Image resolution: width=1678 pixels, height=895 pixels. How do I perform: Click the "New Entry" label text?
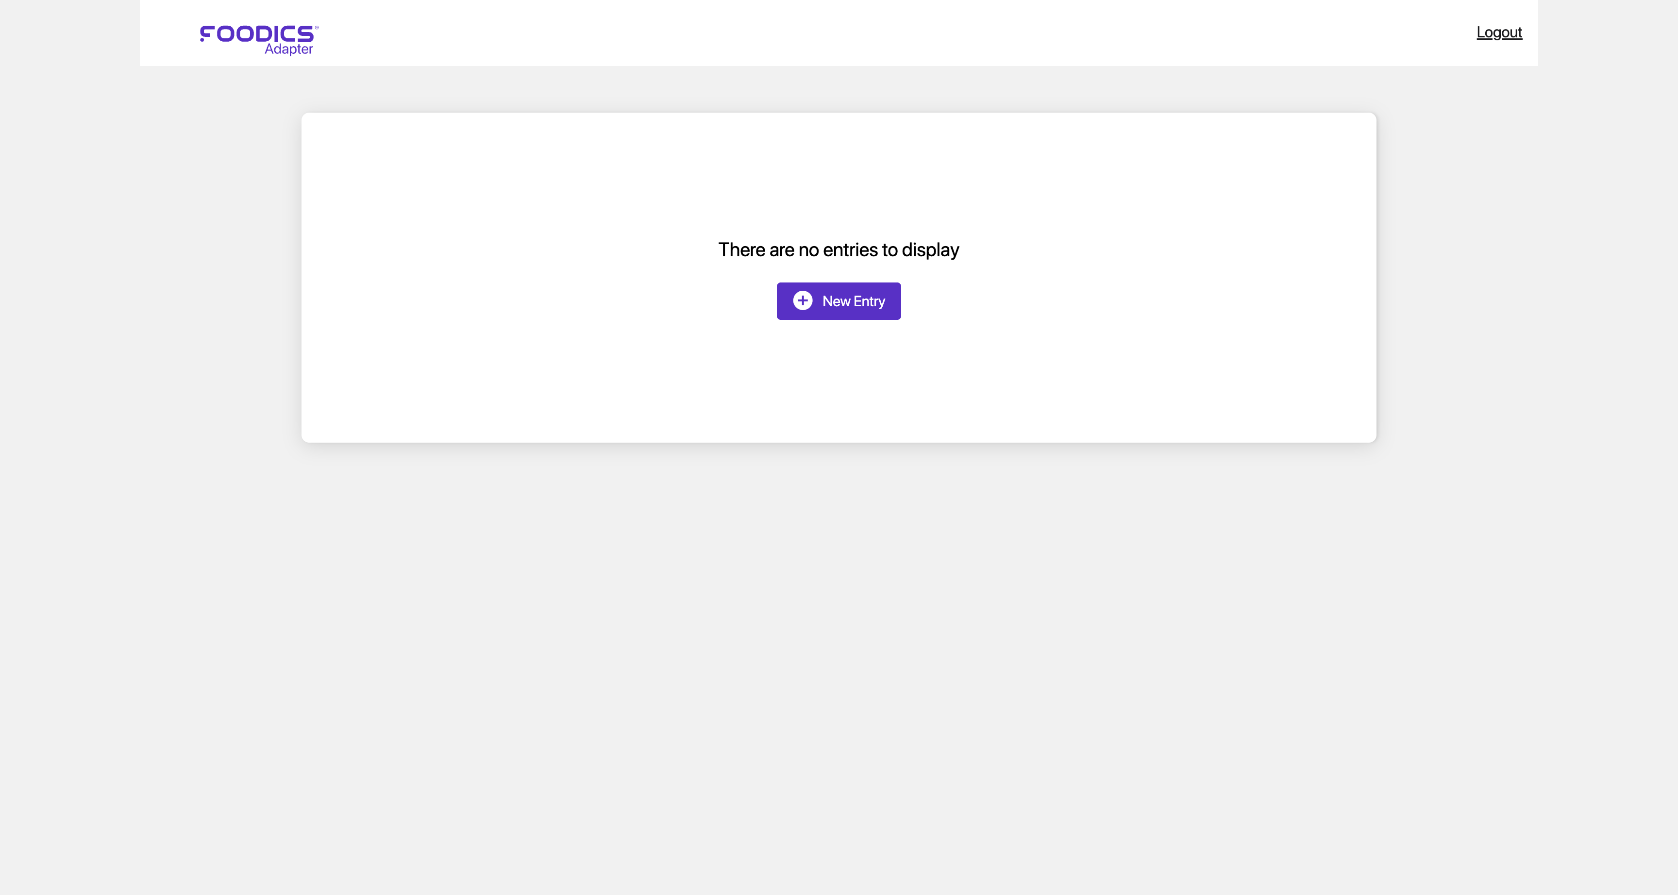coord(854,301)
